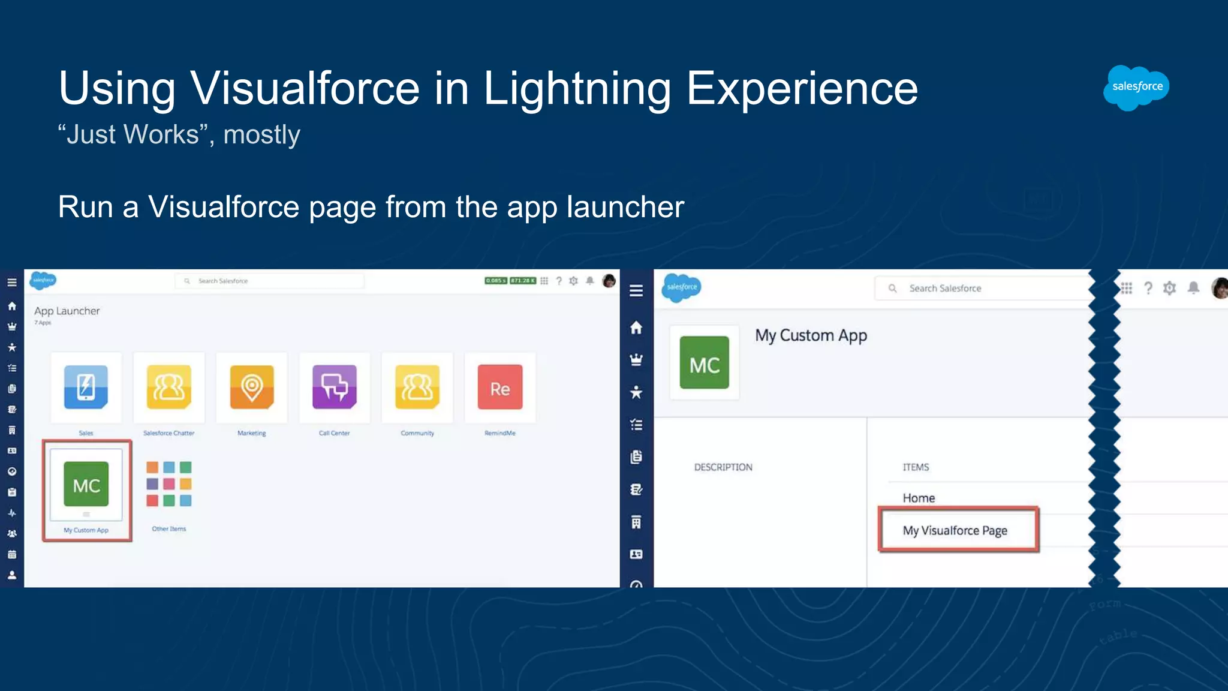The width and height of the screenshot is (1228, 691).
Task: Open People person icon in App Launcher sidebar
Action: (12, 575)
